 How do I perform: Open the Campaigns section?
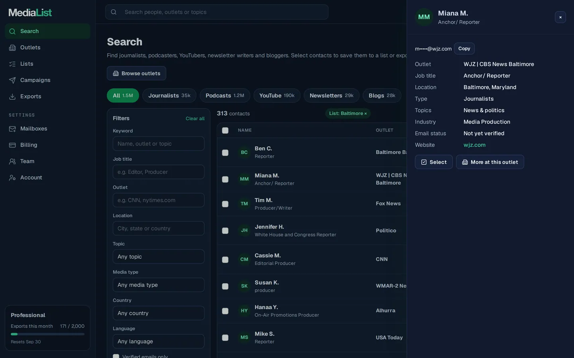tap(47, 80)
